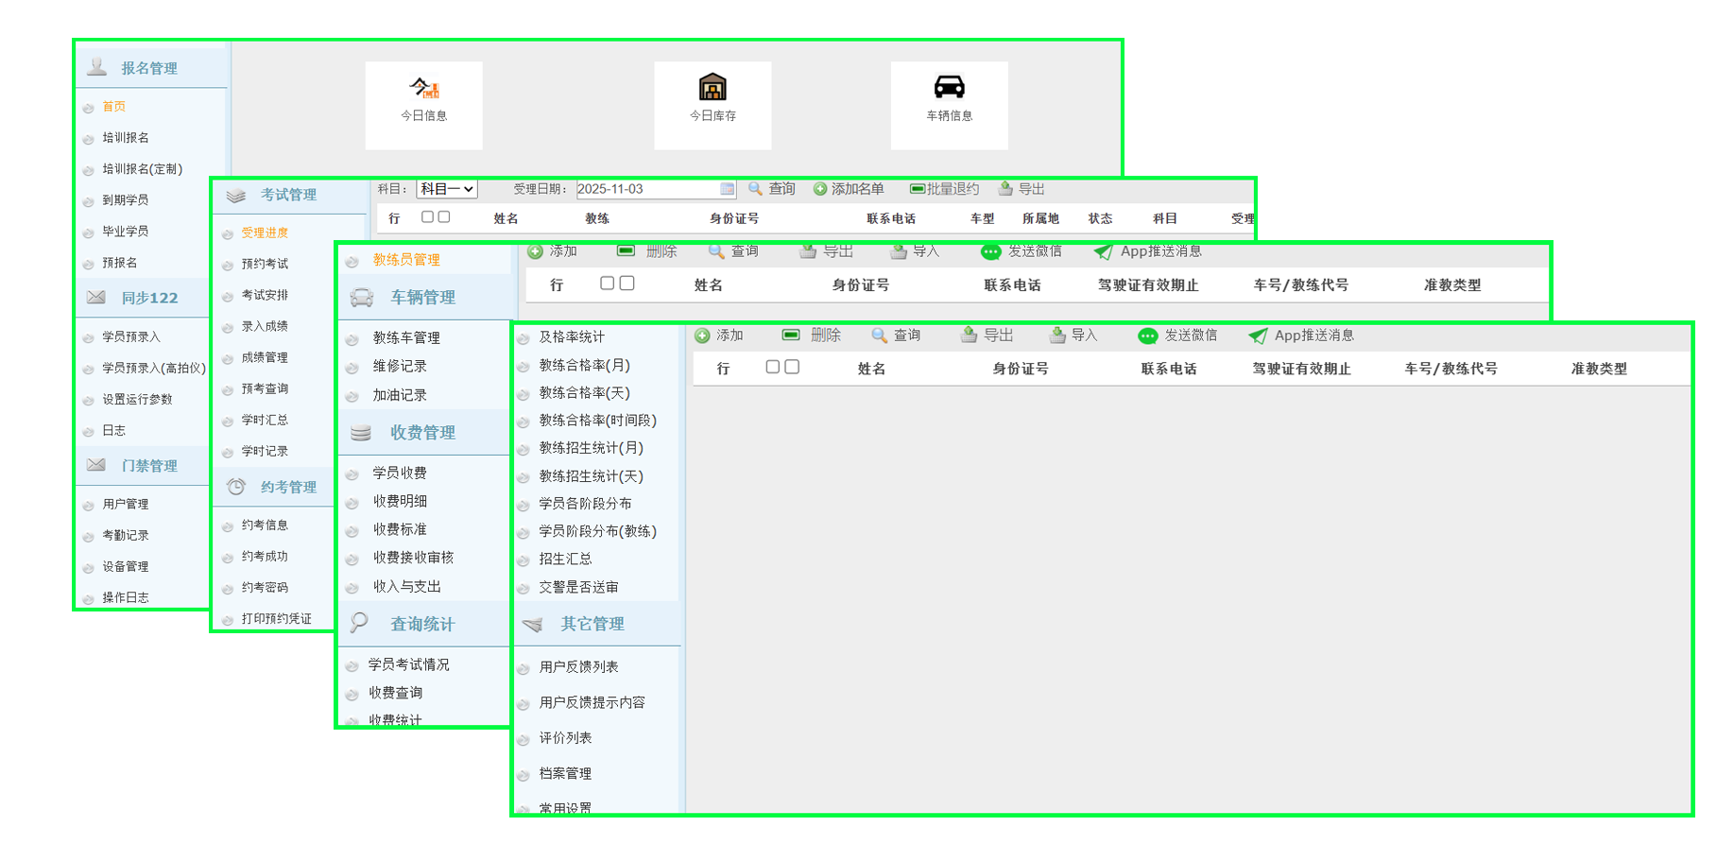Screen dimensions: 1734x861
Task: Open the 学员收费 sidebar item
Action: [400, 473]
